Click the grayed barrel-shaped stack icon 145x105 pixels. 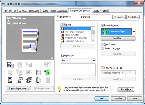coord(48,80)
